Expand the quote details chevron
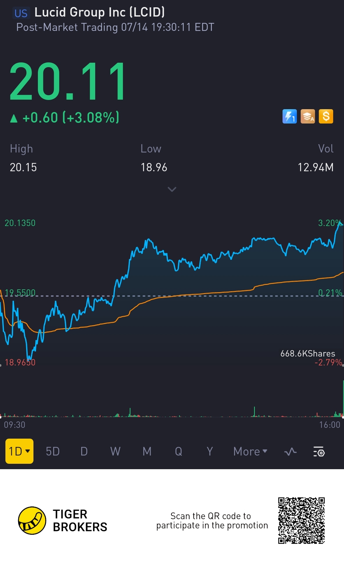 [172, 189]
